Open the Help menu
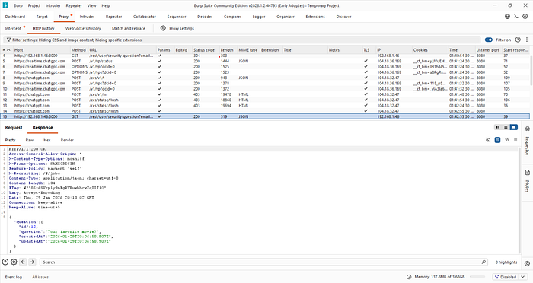533x283 pixels. pyautogui.click(x=106, y=5)
